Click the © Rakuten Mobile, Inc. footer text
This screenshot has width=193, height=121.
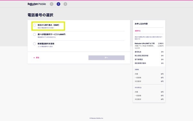[96, 118]
